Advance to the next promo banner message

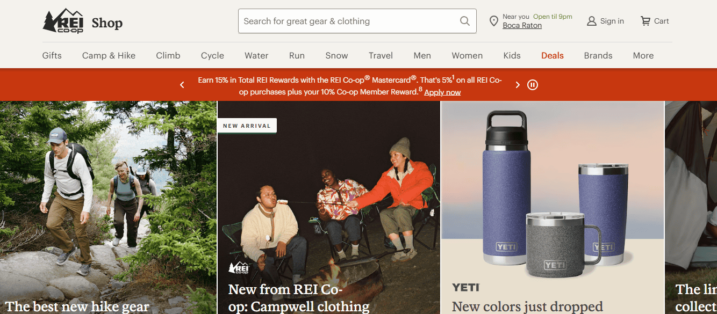click(x=518, y=85)
